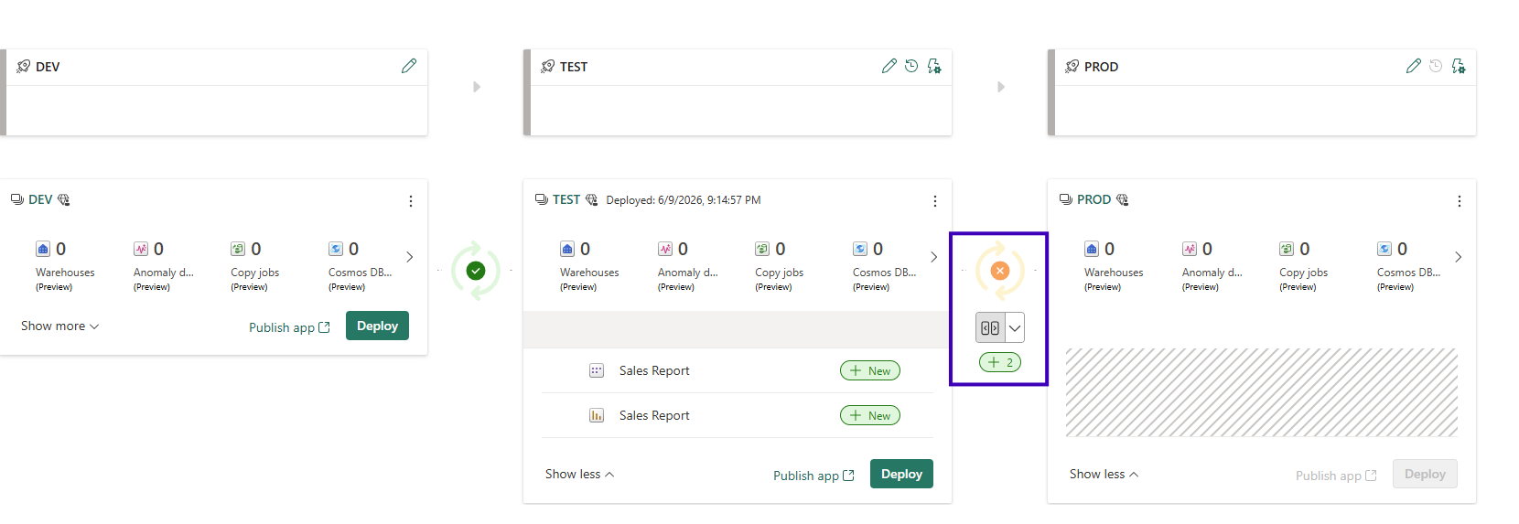Click the semantic model icon beside first Sales Report
The image size is (1519, 524).
[597, 370]
